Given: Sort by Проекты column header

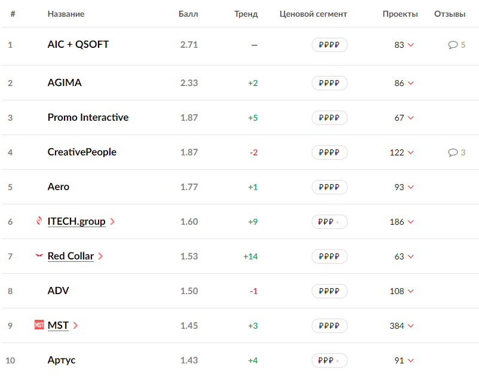Looking at the screenshot, I should point(400,14).
